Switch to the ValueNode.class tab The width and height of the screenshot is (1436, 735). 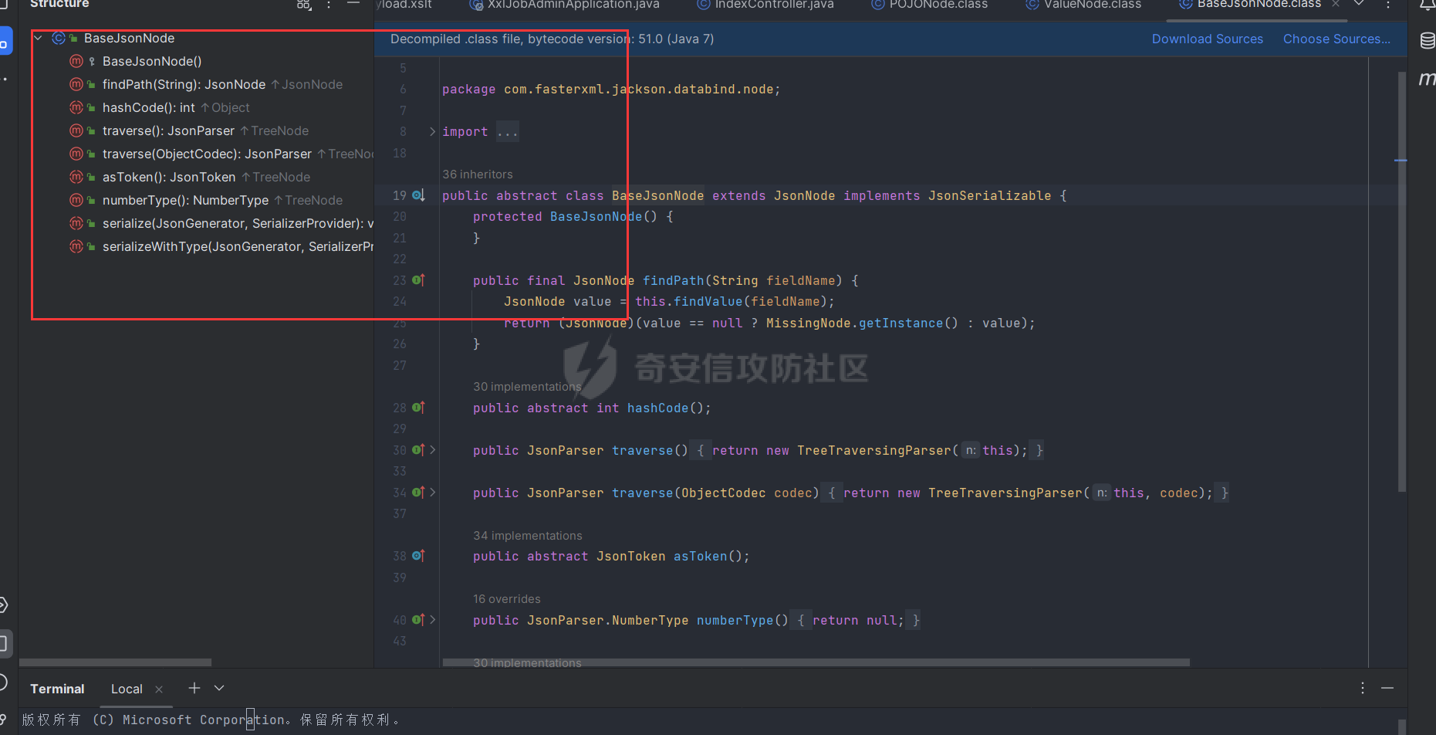pyautogui.click(x=1083, y=5)
